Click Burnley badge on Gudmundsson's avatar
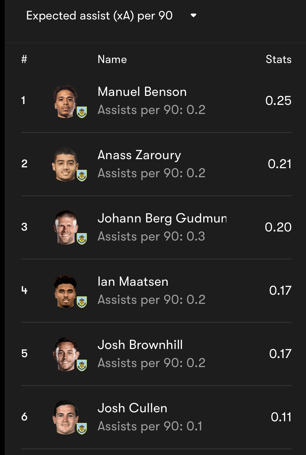The width and height of the screenshot is (306, 455). [x=82, y=239]
